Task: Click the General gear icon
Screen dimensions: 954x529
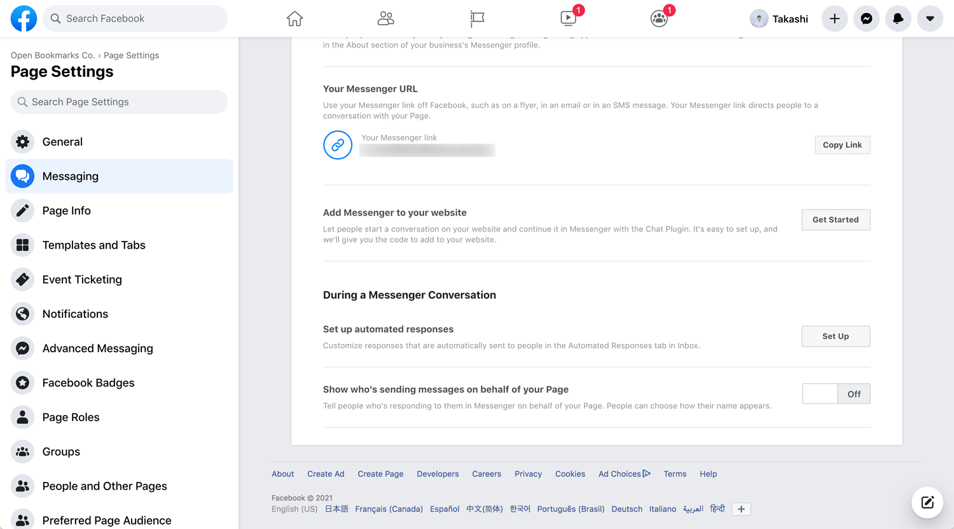Action: [x=22, y=142]
